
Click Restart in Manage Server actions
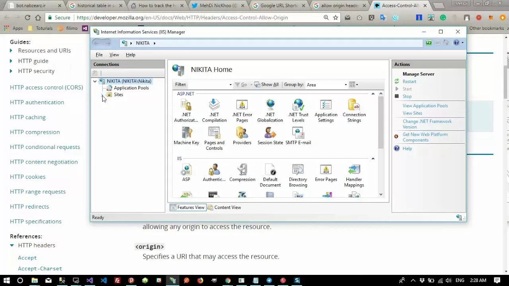(x=409, y=81)
